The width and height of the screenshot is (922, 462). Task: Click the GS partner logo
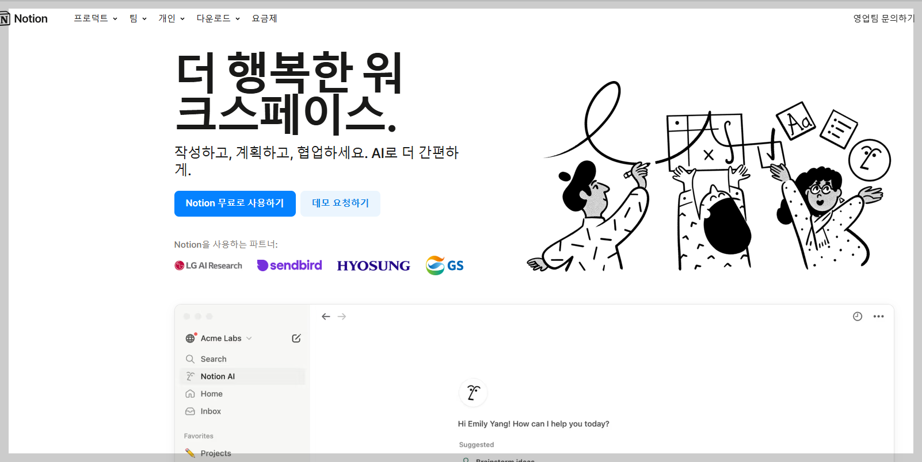(x=445, y=265)
